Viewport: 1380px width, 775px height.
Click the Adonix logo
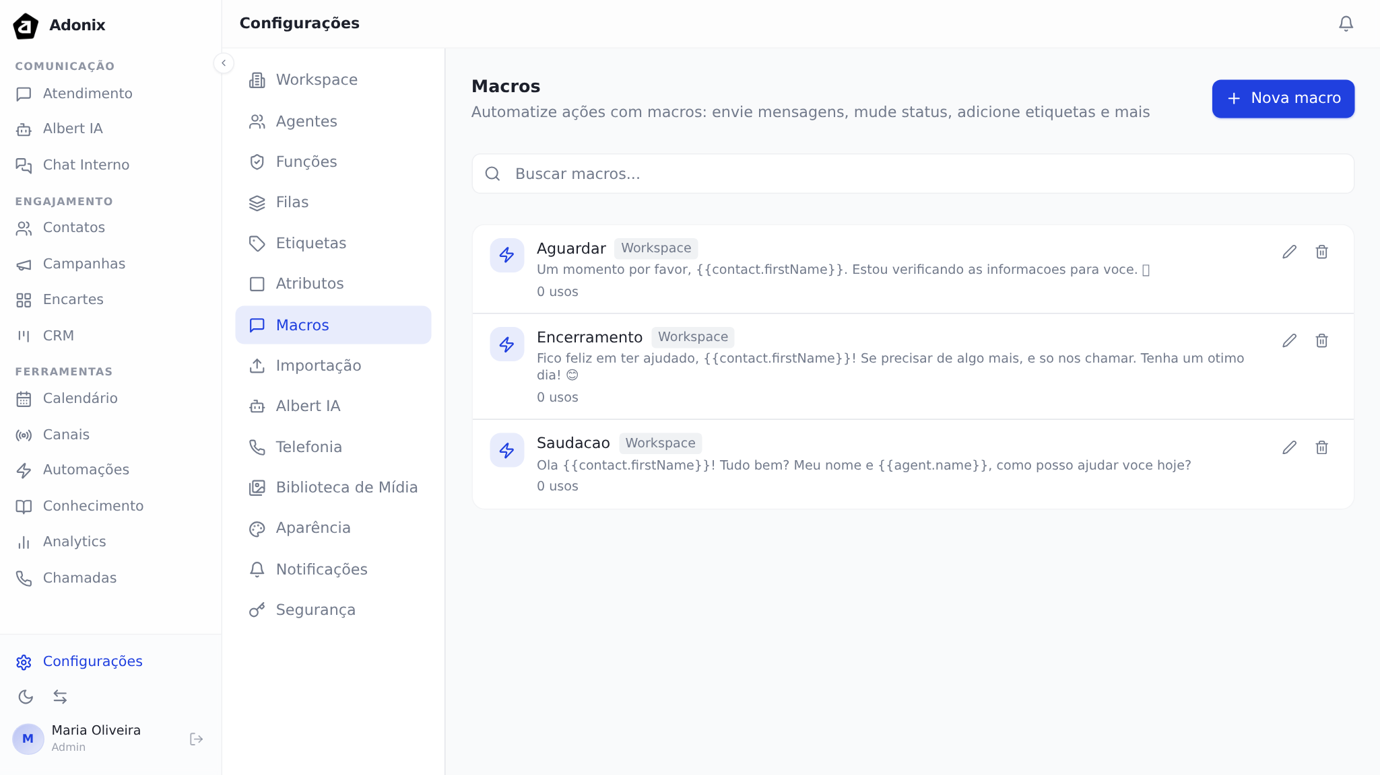point(25,25)
